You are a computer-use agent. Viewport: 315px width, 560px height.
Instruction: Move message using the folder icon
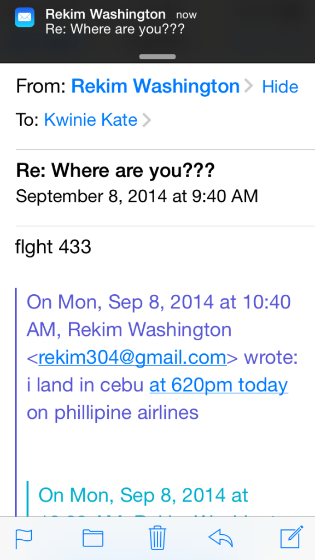[93, 538]
